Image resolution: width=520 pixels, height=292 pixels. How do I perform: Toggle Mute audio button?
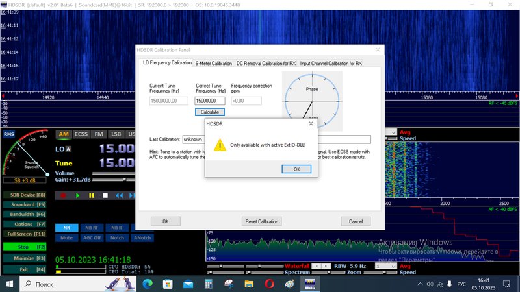pos(67,237)
